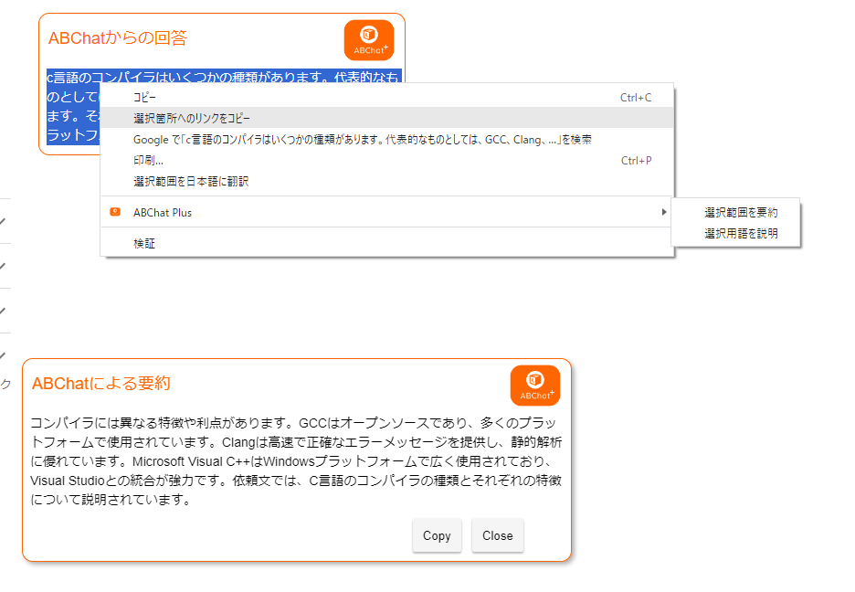The image size is (855, 592).
Task: Choose 選択用語を説明 in the submenu
Action: [x=741, y=234]
